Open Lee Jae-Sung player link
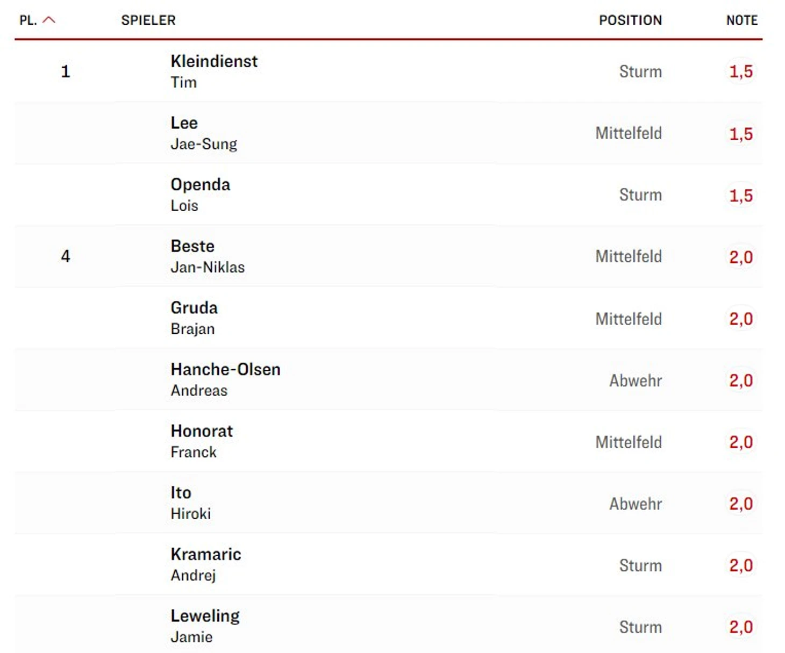The width and height of the screenshot is (785, 653). pos(204,133)
